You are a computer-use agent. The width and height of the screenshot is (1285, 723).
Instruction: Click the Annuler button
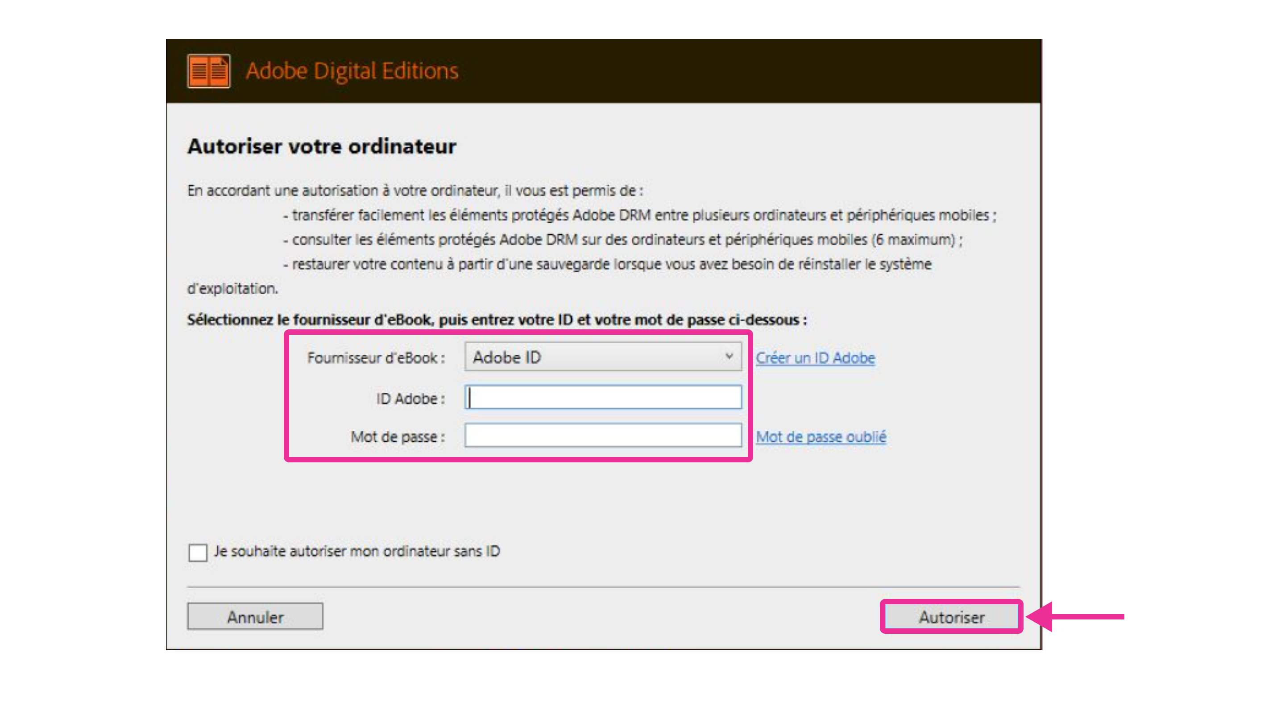tap(255, 617)
